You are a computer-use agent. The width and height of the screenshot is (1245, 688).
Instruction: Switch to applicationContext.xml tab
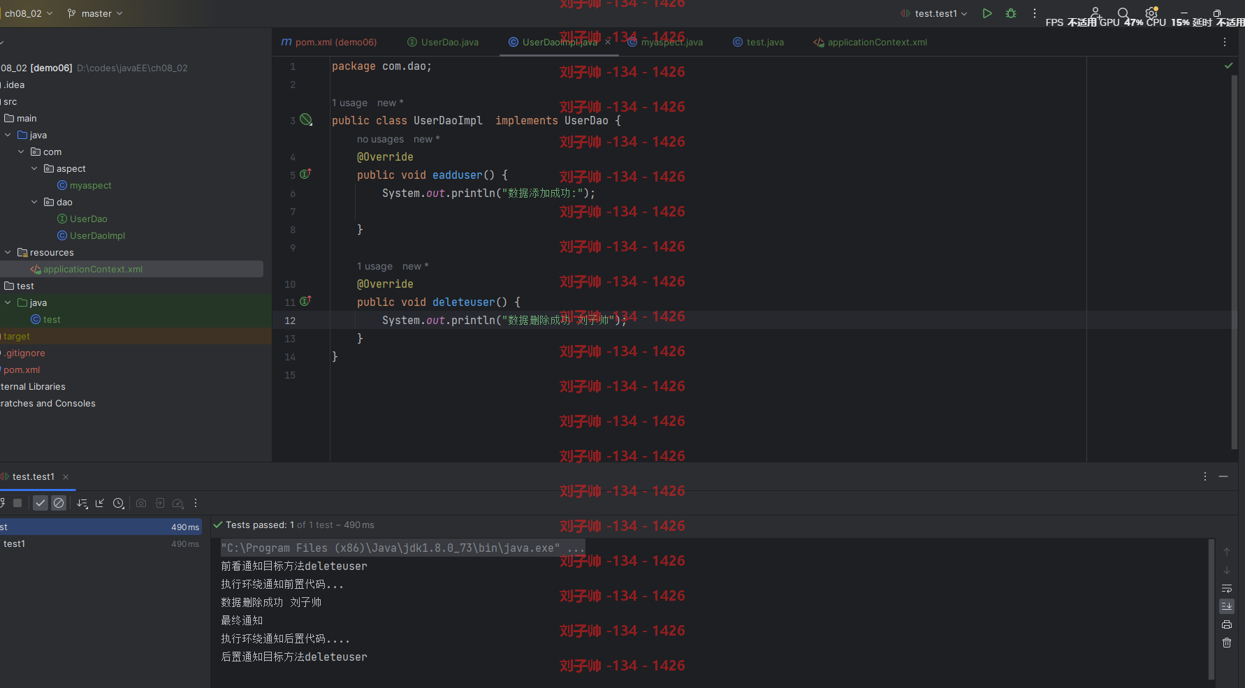click(x=870, y=42)
